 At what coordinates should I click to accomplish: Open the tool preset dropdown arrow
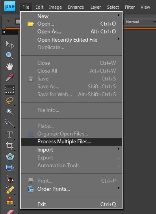8,21
